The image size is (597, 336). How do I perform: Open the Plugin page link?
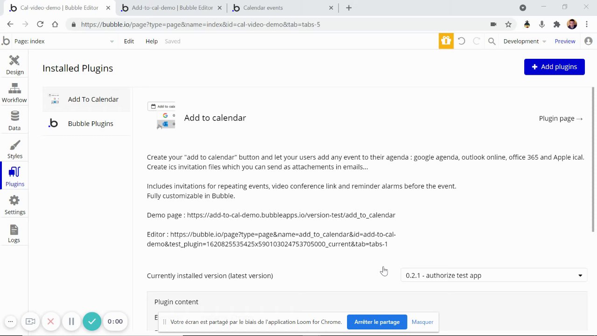coord(561,119)
